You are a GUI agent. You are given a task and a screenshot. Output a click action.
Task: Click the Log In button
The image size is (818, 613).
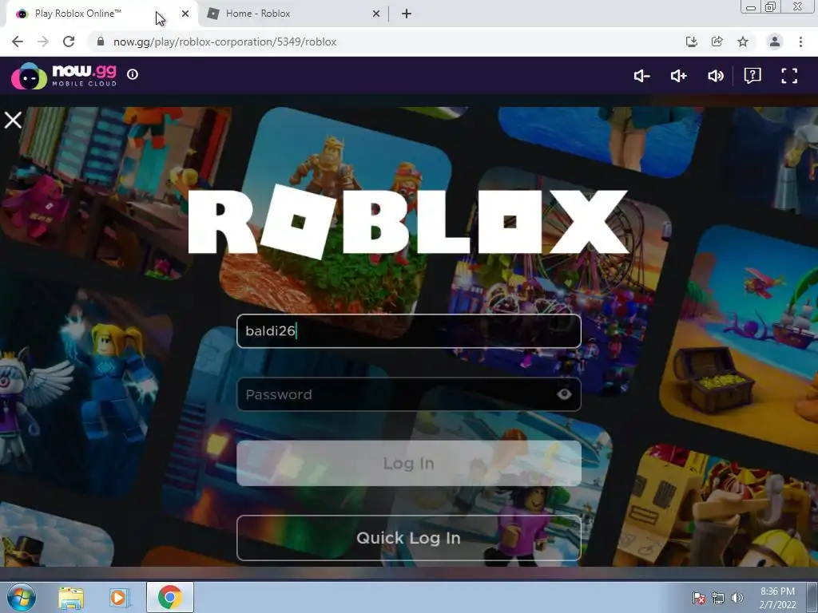pos(408,464)
